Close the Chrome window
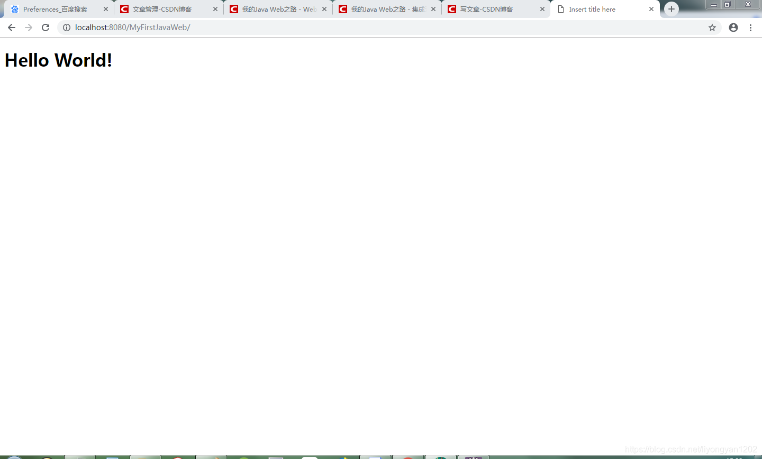Viewport: 762px width, 459px height. point(748,5)
